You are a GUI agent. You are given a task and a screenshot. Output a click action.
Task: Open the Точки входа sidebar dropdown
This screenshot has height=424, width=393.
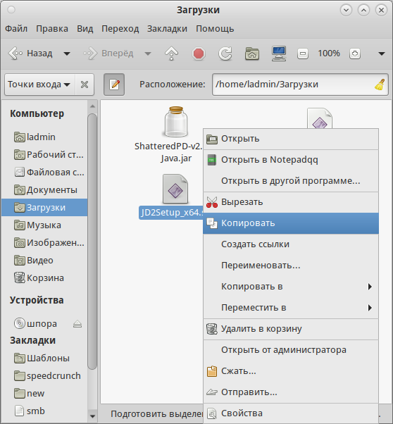pos(39,85)
